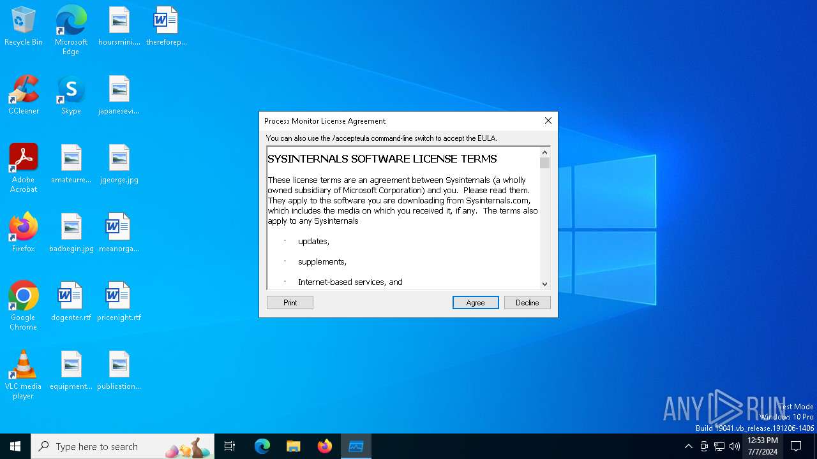This screenshot has width=817, height=459.
Task: Click the /accepteula command-line hint text
Action: point(382,138)
